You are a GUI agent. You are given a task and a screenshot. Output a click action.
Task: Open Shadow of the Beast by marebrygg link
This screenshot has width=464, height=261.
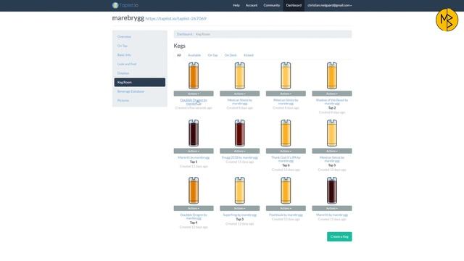tap(332, 101)
